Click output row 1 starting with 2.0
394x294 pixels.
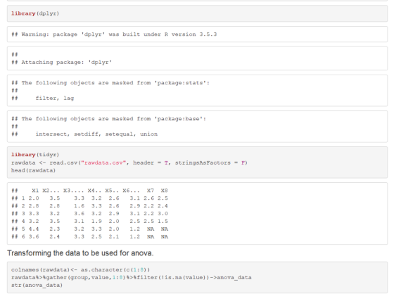coord(89,198)
